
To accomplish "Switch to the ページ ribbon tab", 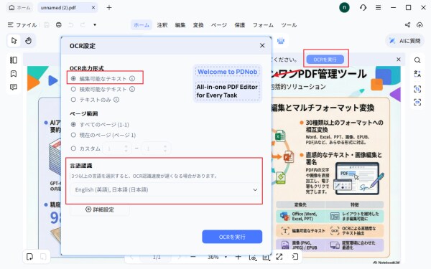I will click(219, 25).
